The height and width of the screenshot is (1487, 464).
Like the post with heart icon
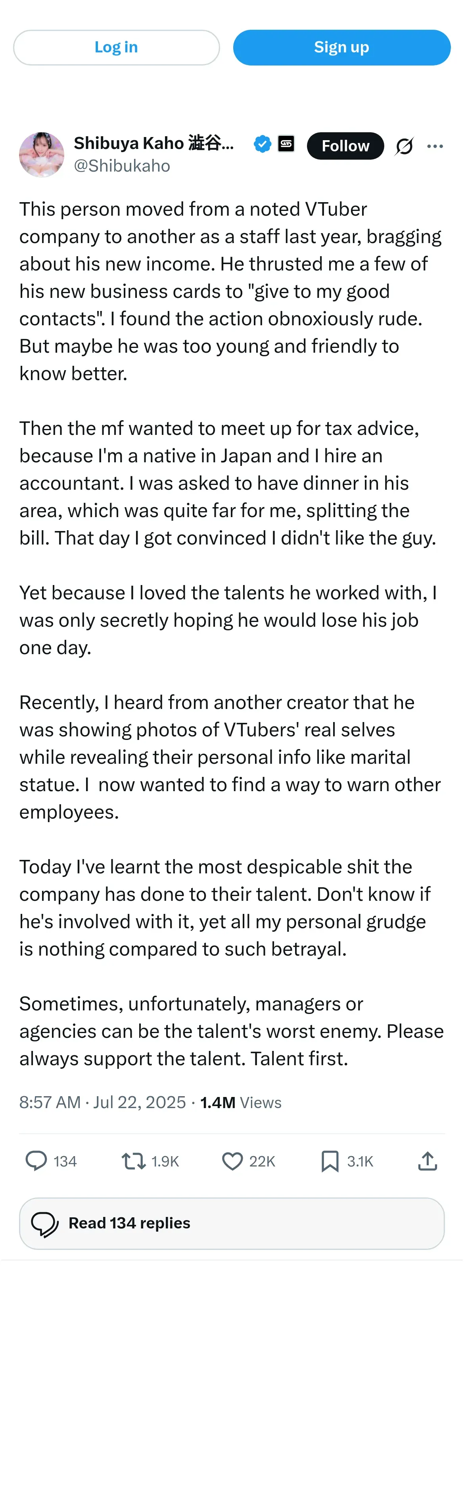[232, 1161]
